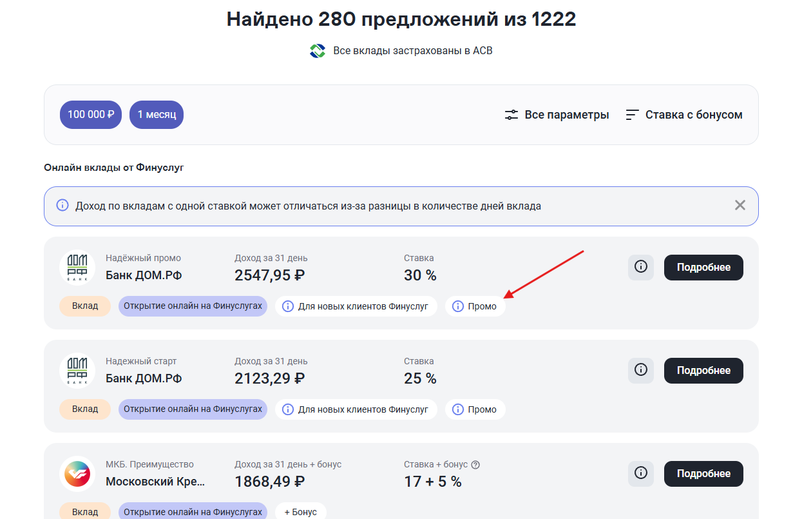Image resolution: width=793 pixels, height=519 pixels.
Task: Click the info icon button for Надёжный промо
Action: click(641, 267)
